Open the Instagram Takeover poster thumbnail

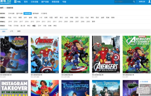pos(14,88)
